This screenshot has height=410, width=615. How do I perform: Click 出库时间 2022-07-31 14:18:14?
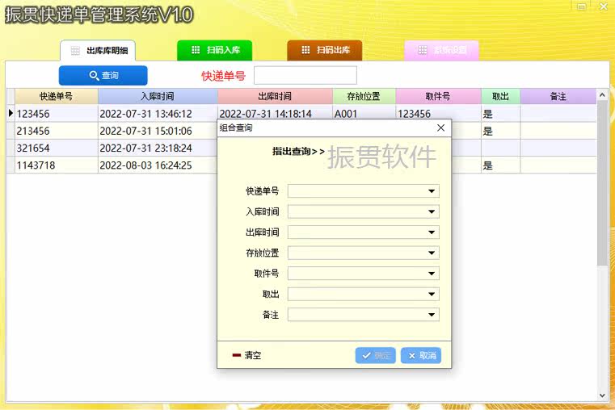pos(275,113)
